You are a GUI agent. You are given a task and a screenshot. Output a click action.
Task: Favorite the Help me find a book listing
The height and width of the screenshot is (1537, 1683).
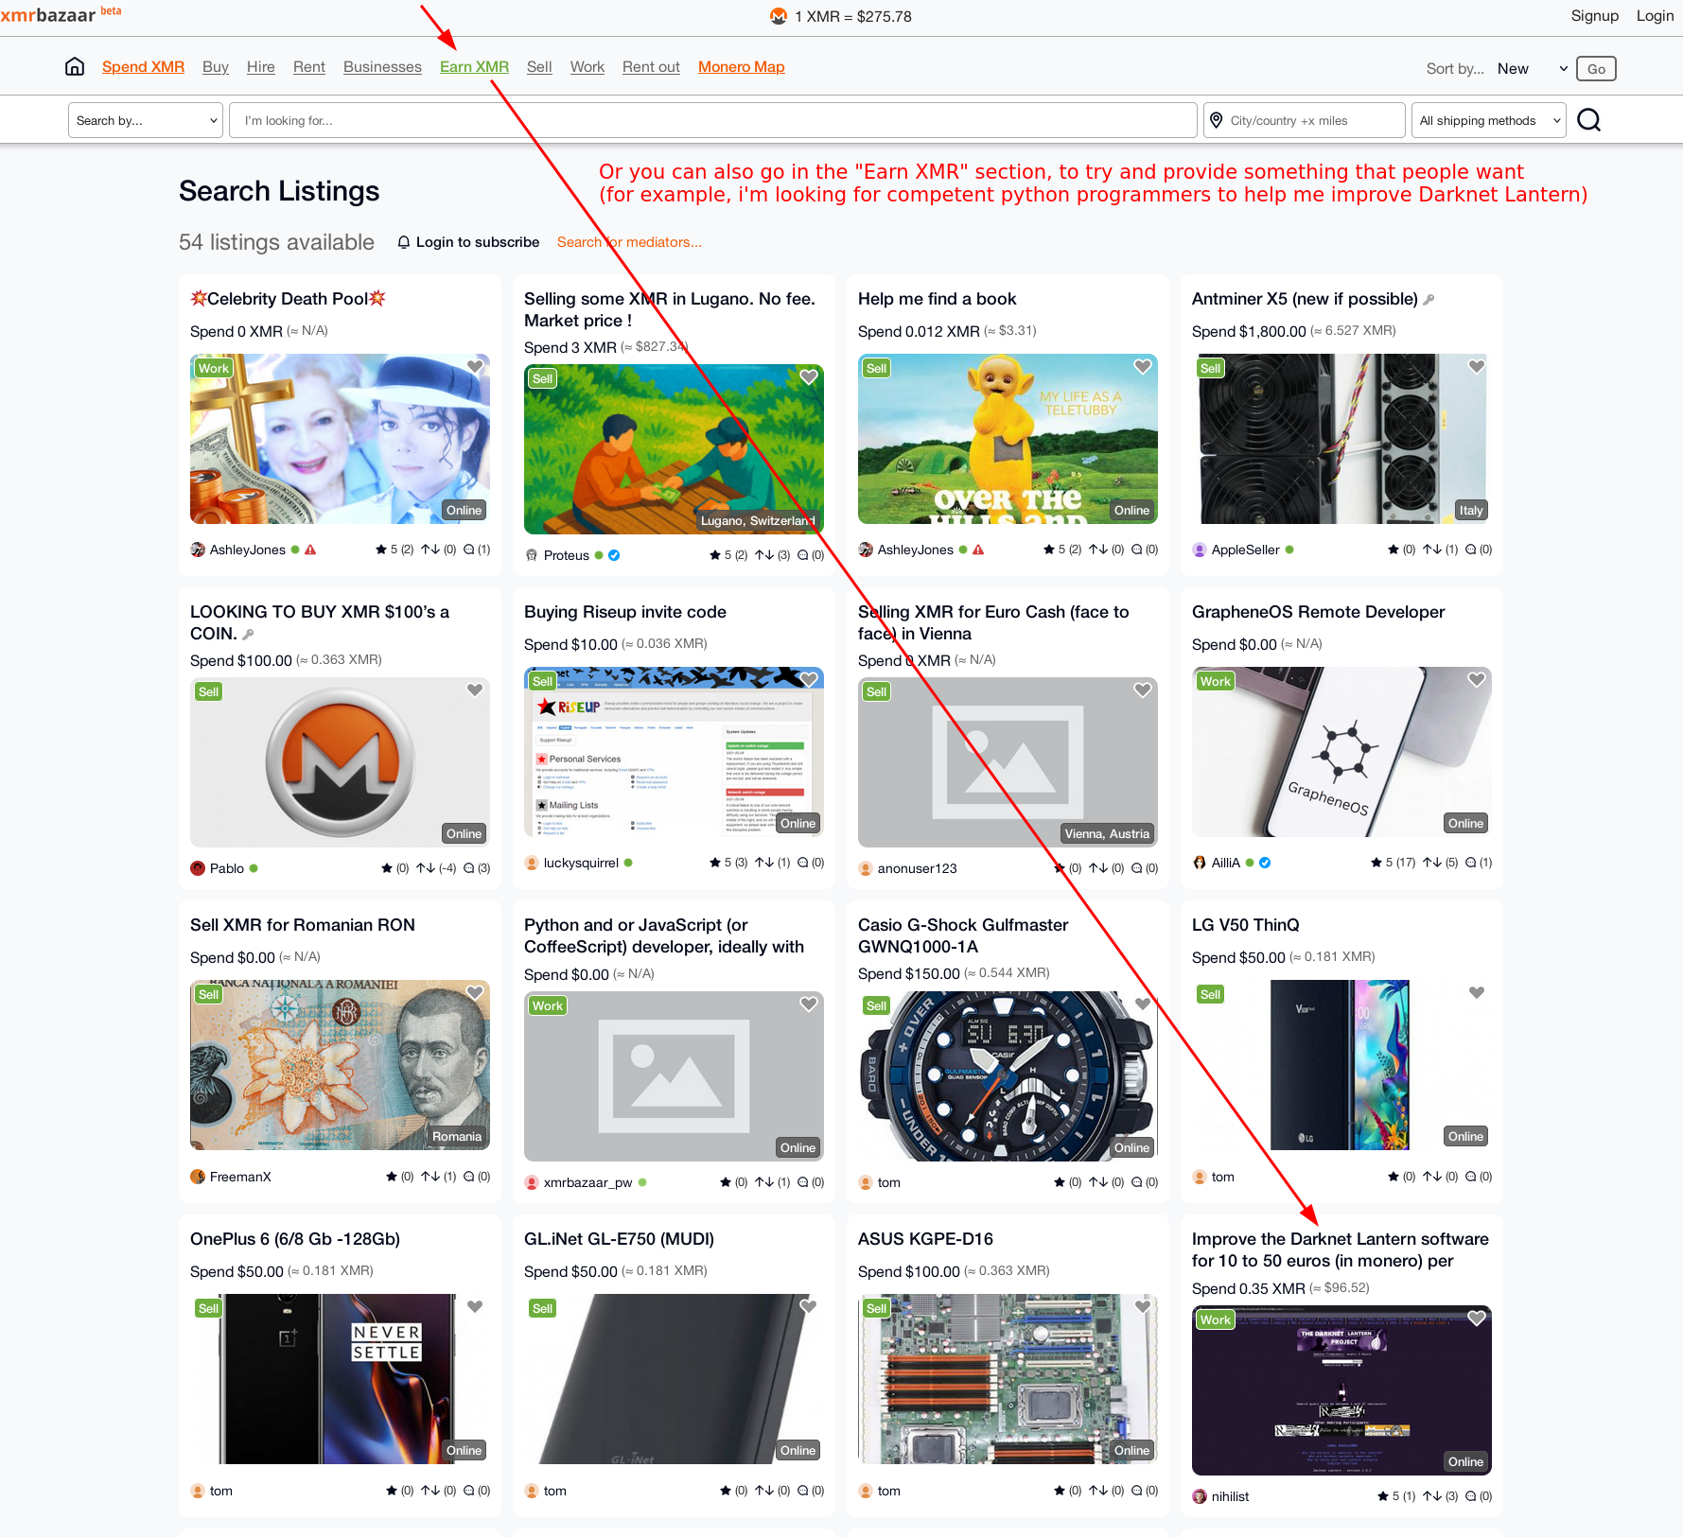pos(1143,367)
